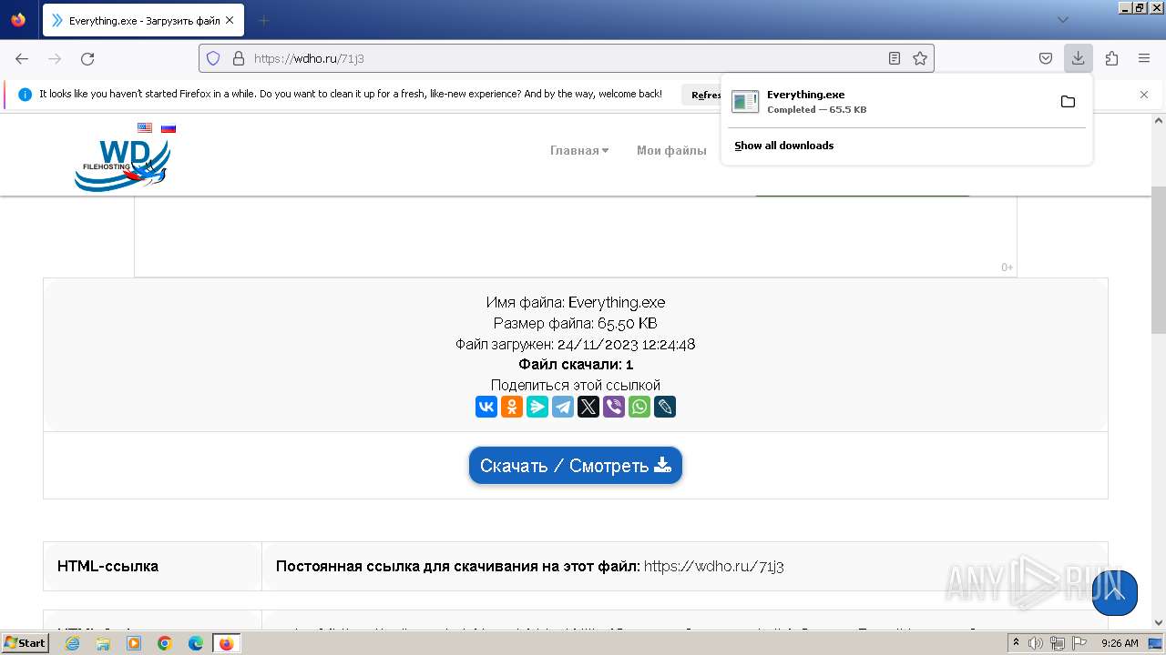Click the 9:26 AM taskbar clock
The image size is (1166, 655).
[1120, 643]
